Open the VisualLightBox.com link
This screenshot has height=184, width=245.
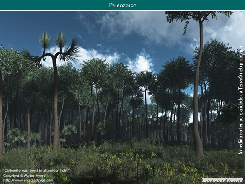click(x=222, y=180)
